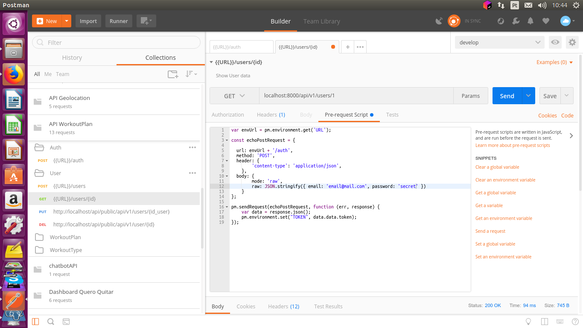The height and width of the screenshot is (328, 583).
Task: Create a new collection with folder-plus icon
Action: click(x=173, y=74)
